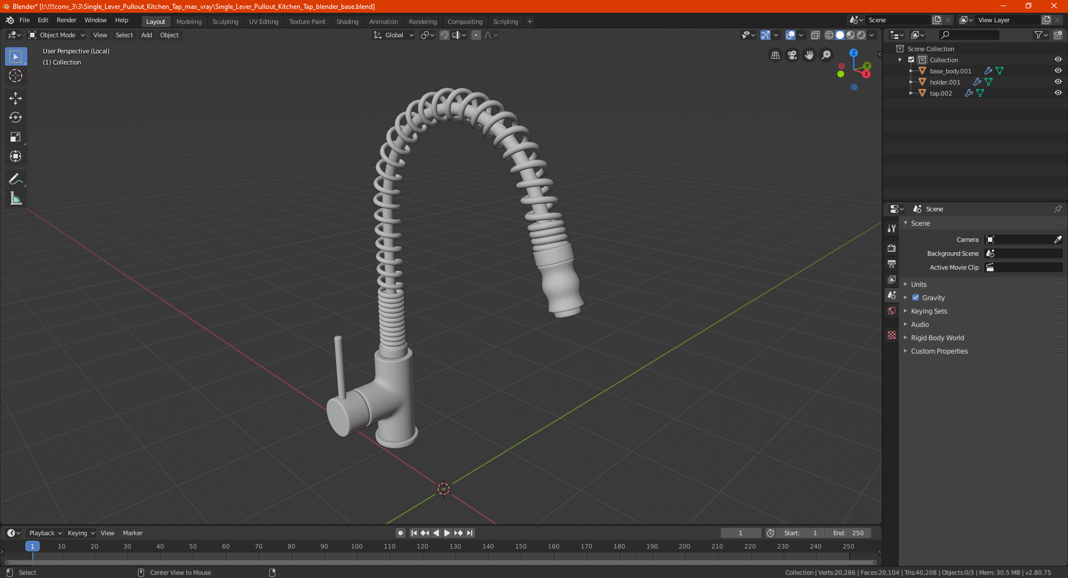Hide the tap.002 object

[x=1058, y=93]
